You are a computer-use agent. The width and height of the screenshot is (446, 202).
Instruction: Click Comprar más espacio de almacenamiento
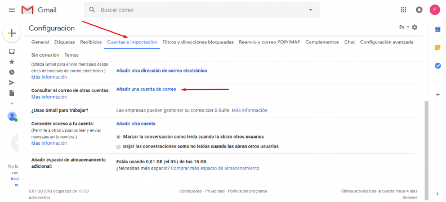click(x=215, y=168)
